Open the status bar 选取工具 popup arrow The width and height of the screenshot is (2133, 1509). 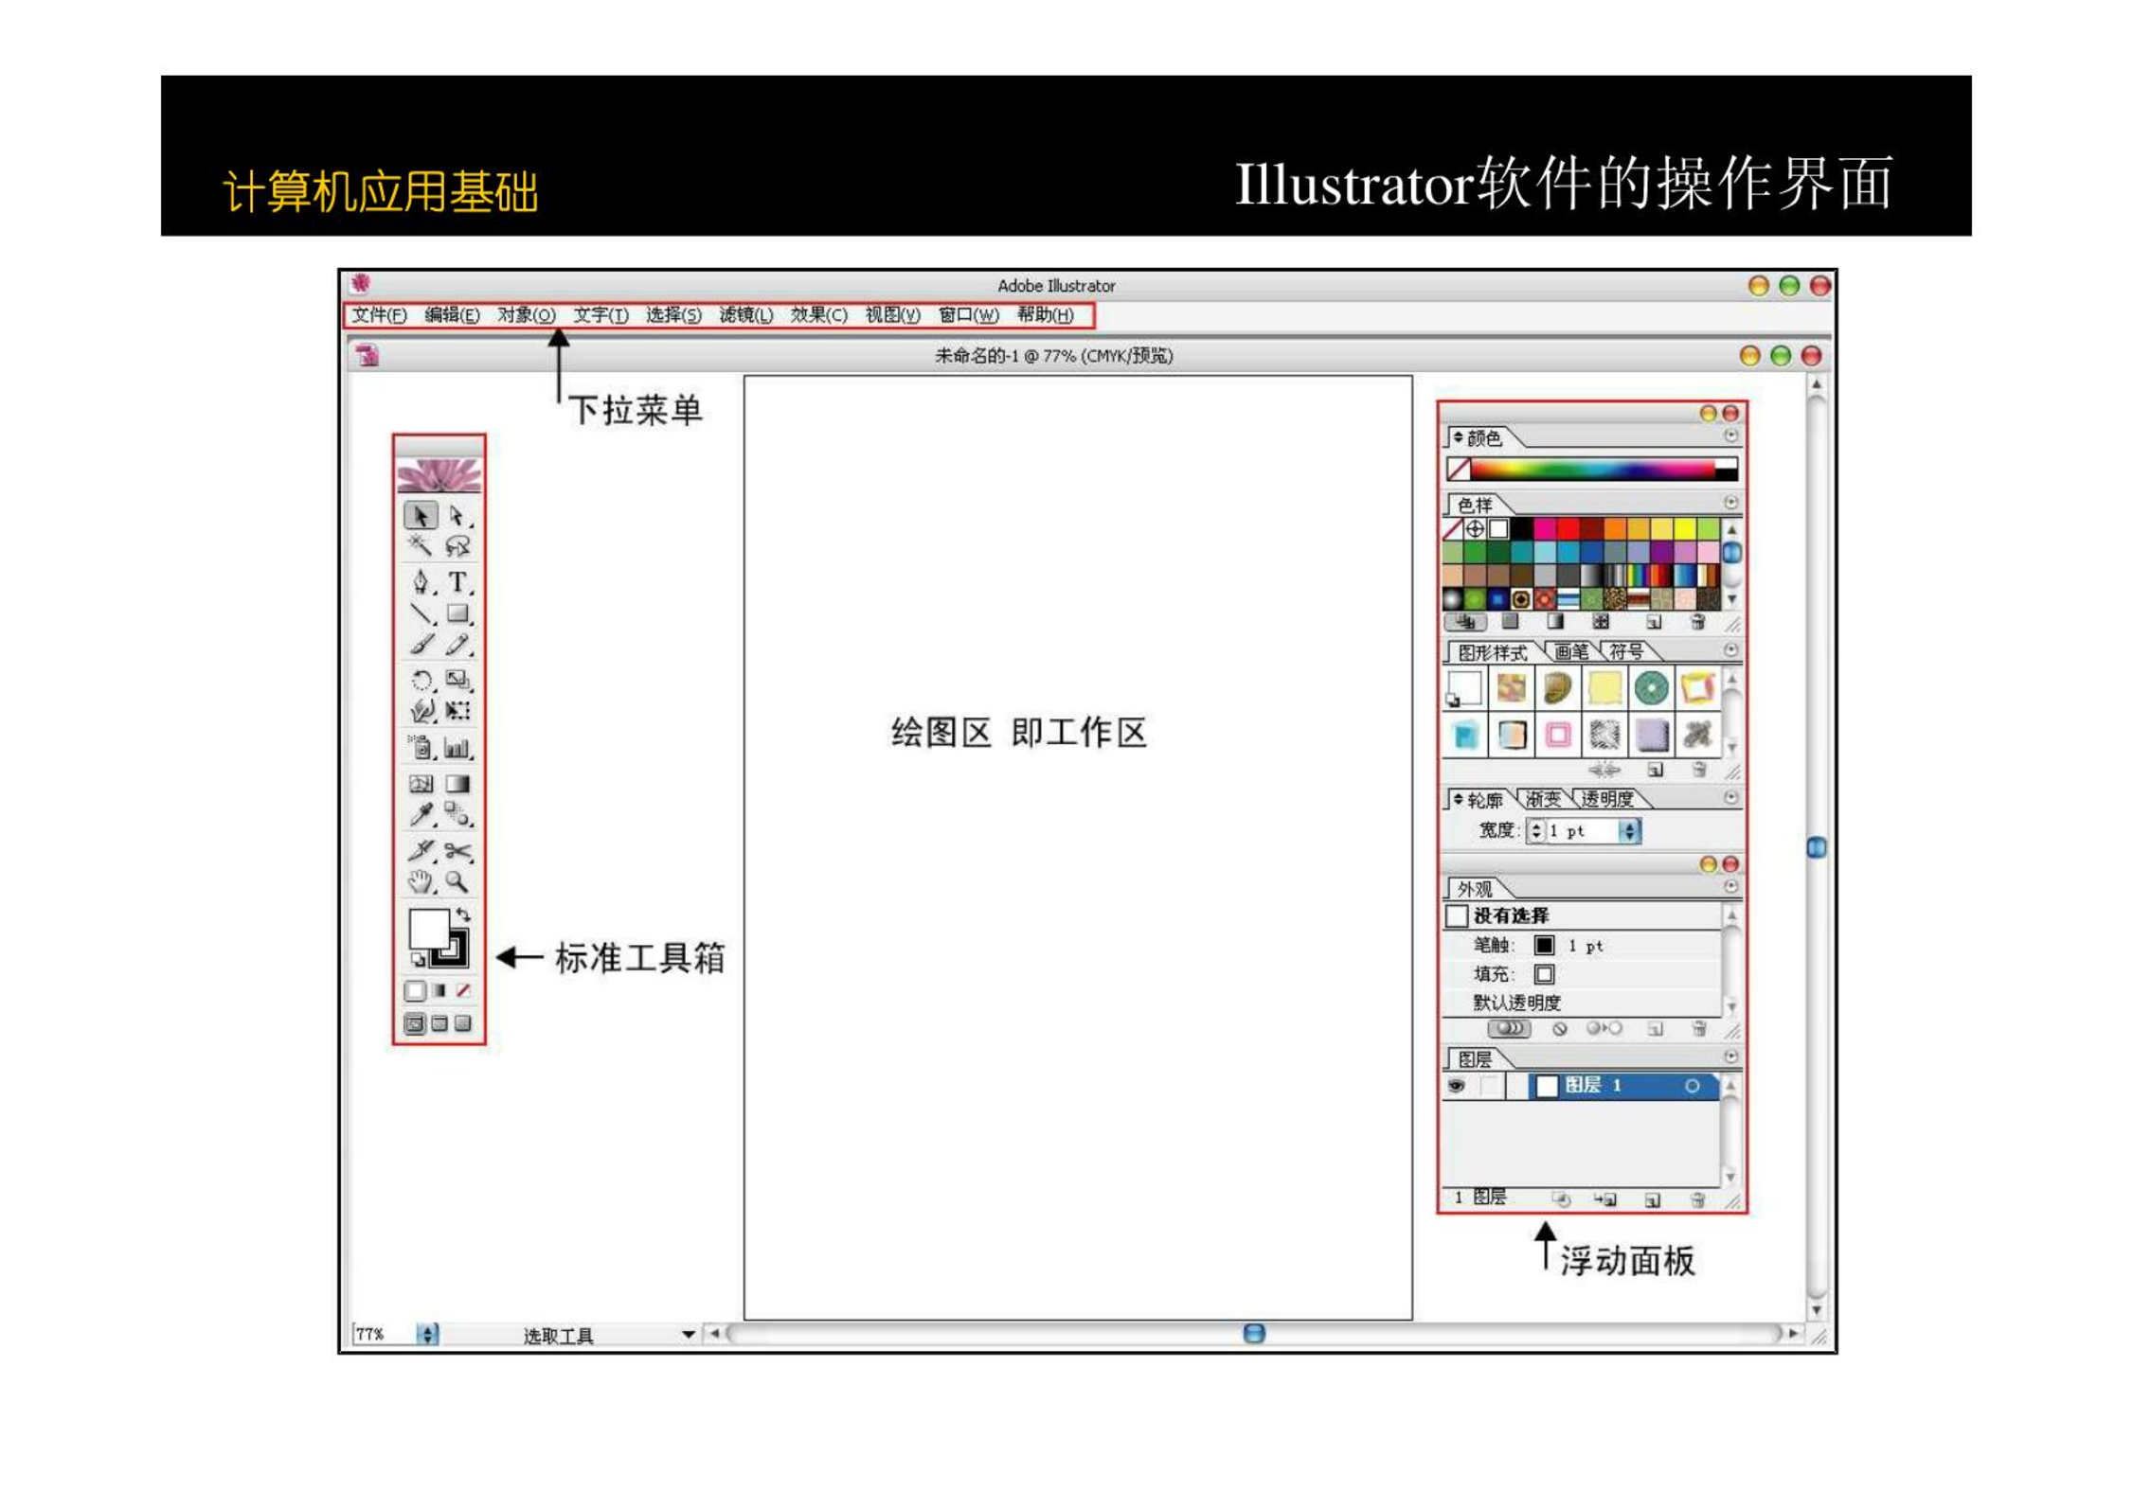[689, 1334]
